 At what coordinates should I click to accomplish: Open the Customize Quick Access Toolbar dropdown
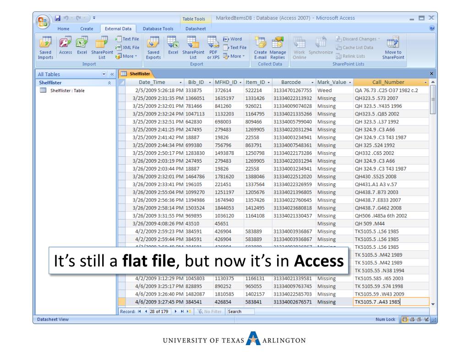94,18
